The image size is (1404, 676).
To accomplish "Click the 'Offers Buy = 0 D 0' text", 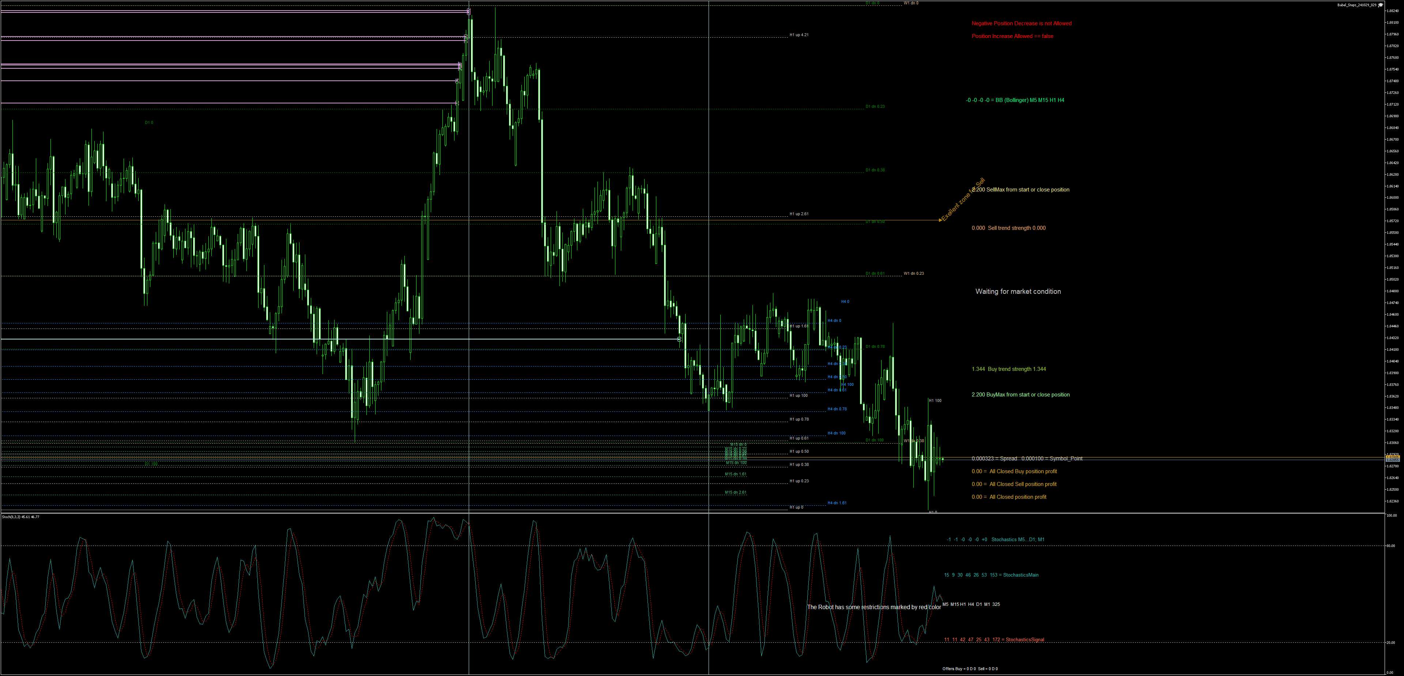I will coord(959,669).
